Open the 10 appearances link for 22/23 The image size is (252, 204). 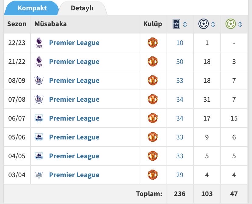click(180, 43)
